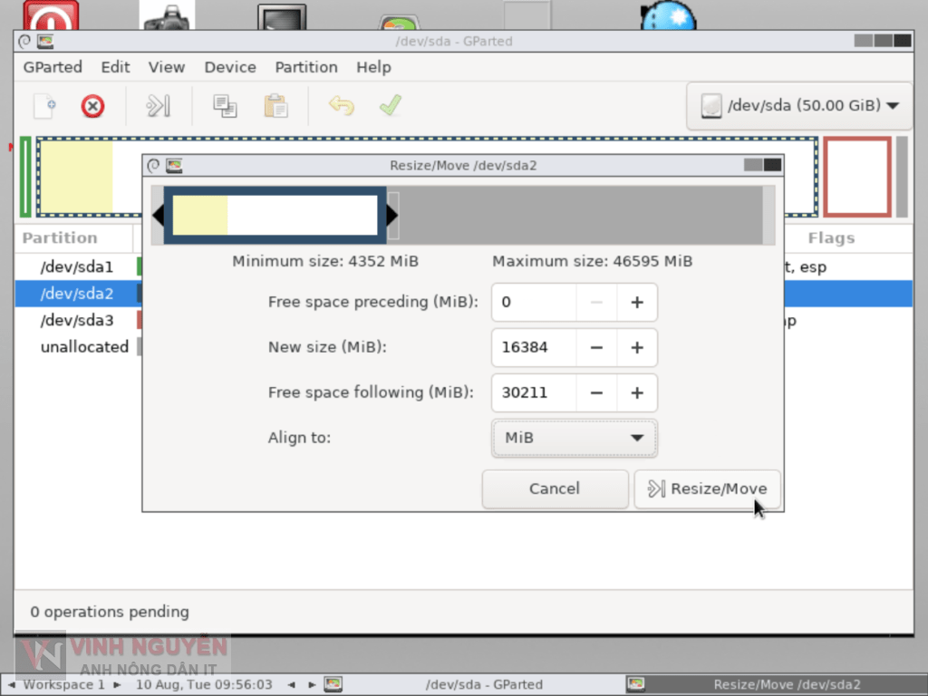Increase Free space preceding with the plus stepper
The width and height of the screenshot is (928, 696).
(x=637, y=302)
